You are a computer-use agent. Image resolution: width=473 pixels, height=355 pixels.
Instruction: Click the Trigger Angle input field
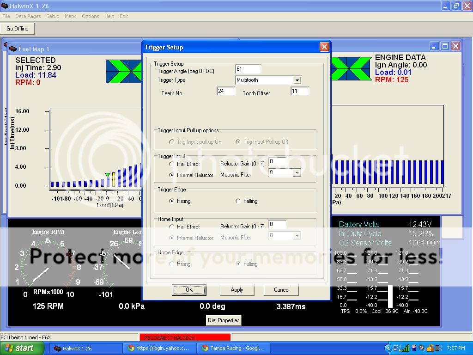(248, 69)
